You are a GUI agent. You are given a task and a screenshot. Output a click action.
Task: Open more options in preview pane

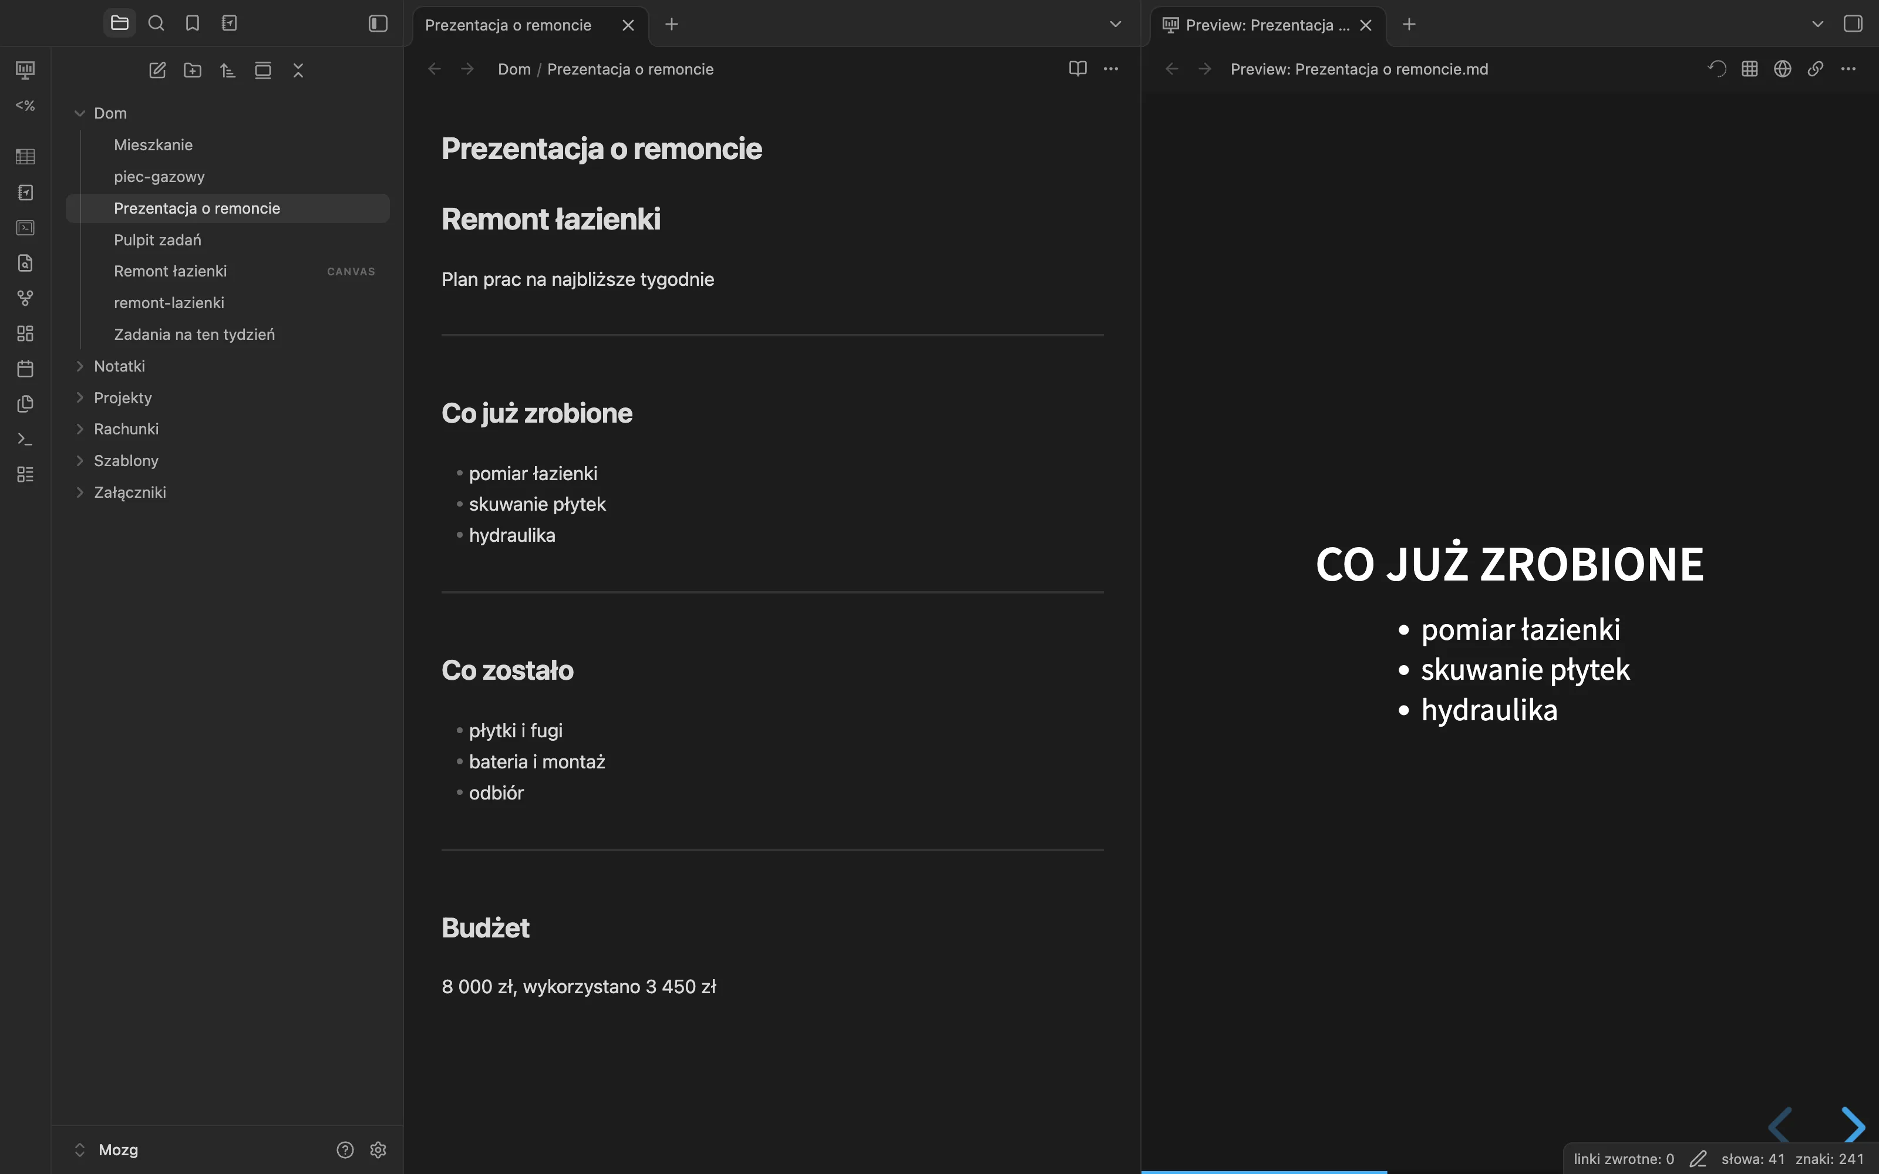(1848, 69)
